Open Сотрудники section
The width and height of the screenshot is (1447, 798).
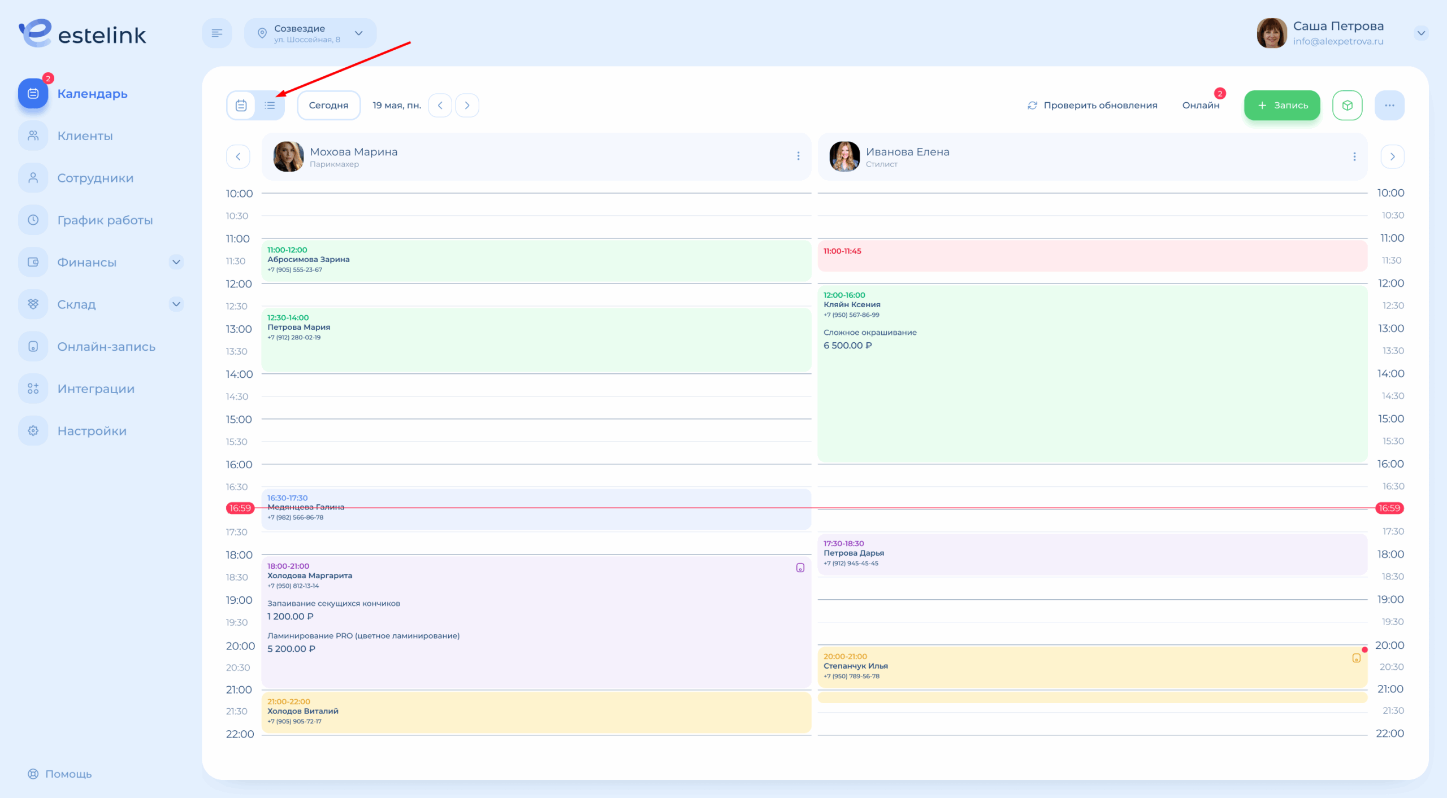tap(95, 178)
